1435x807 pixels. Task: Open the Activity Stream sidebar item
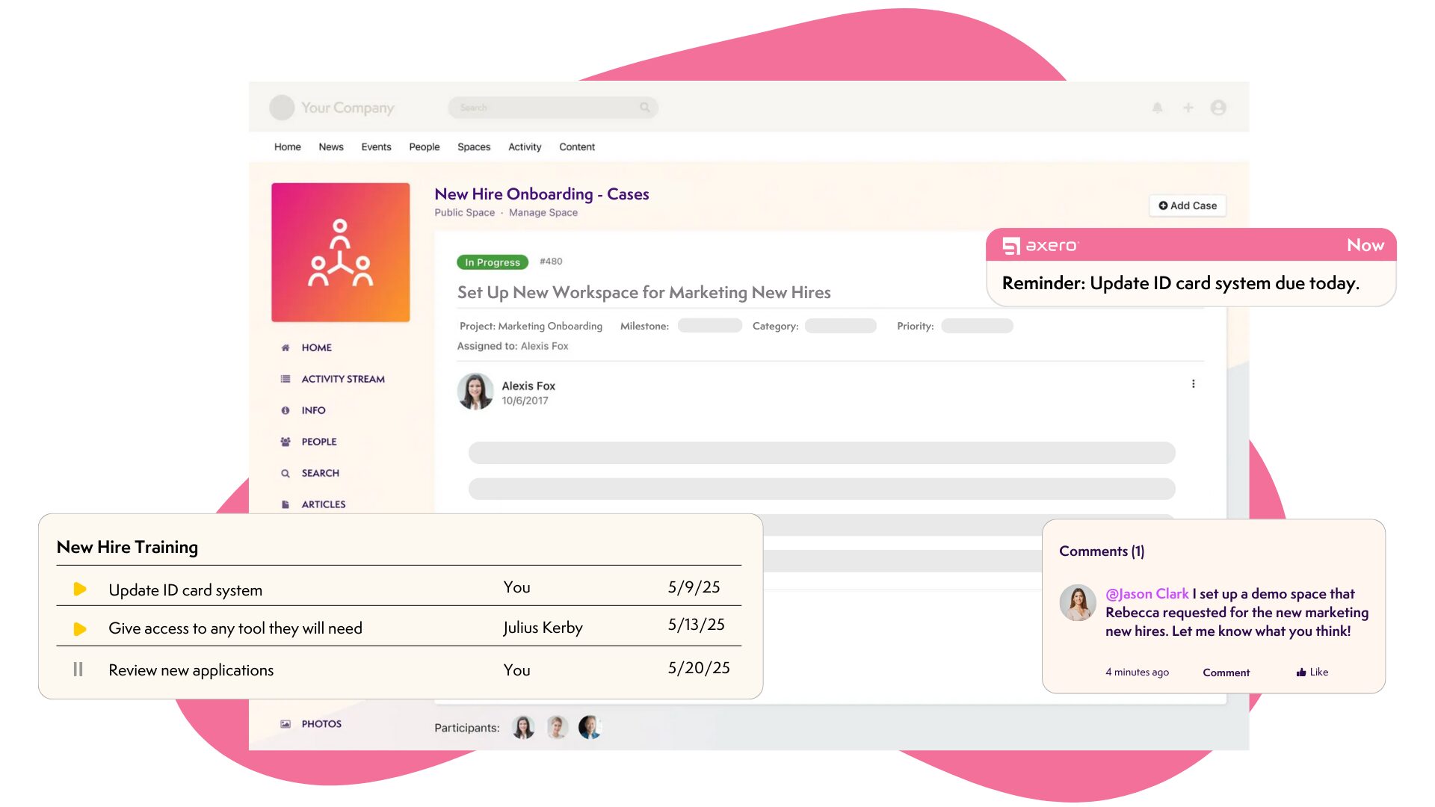pyautogui.click(x=342, y=379)
